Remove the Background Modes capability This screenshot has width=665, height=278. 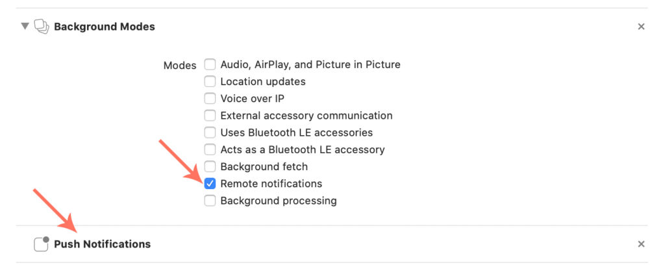click(x=641, y=27)
